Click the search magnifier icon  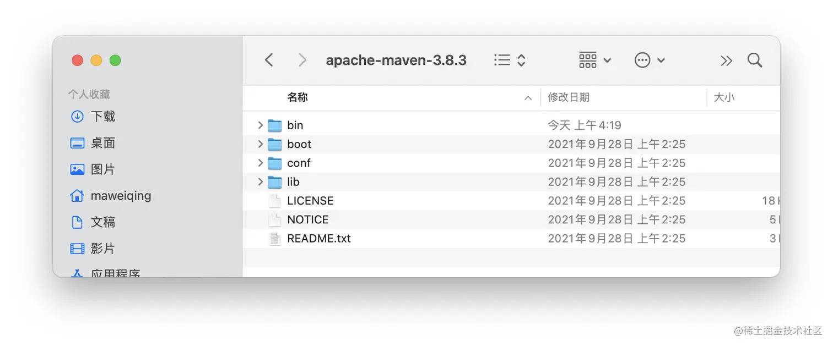pyautogui.click(x=755, y=60)
